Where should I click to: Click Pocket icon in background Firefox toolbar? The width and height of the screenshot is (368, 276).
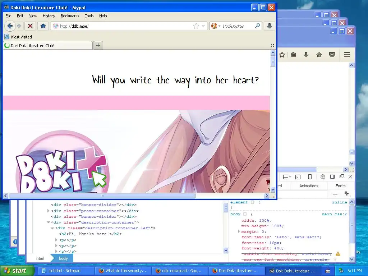[x=332, y=55]
